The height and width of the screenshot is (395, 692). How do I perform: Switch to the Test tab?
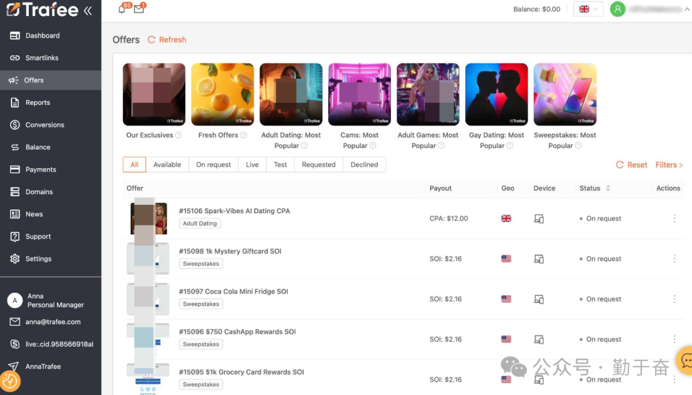(280, 165)
